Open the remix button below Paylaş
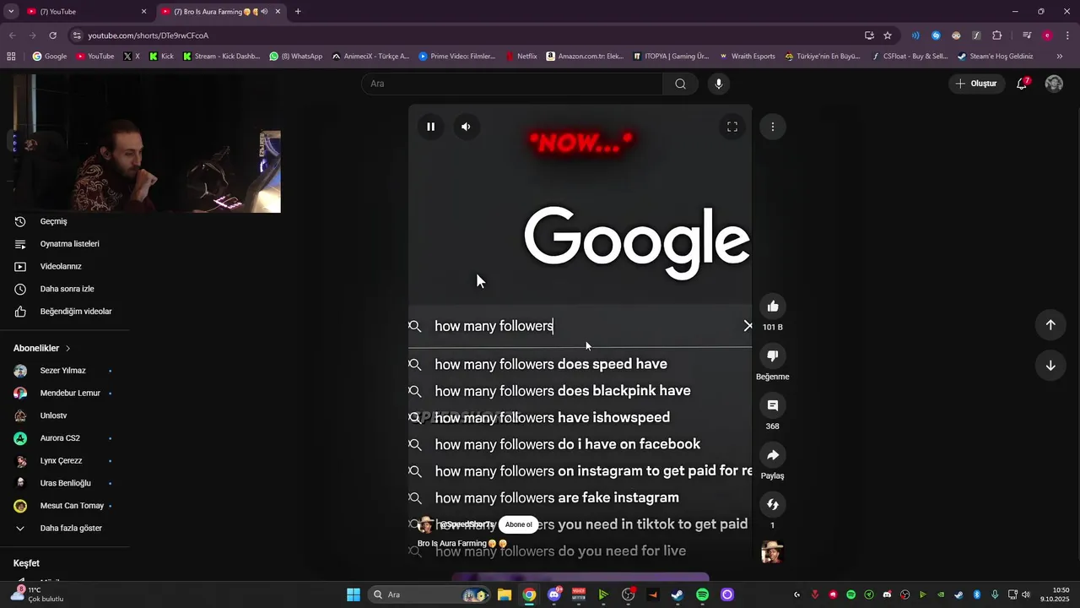 pos(773,504)
